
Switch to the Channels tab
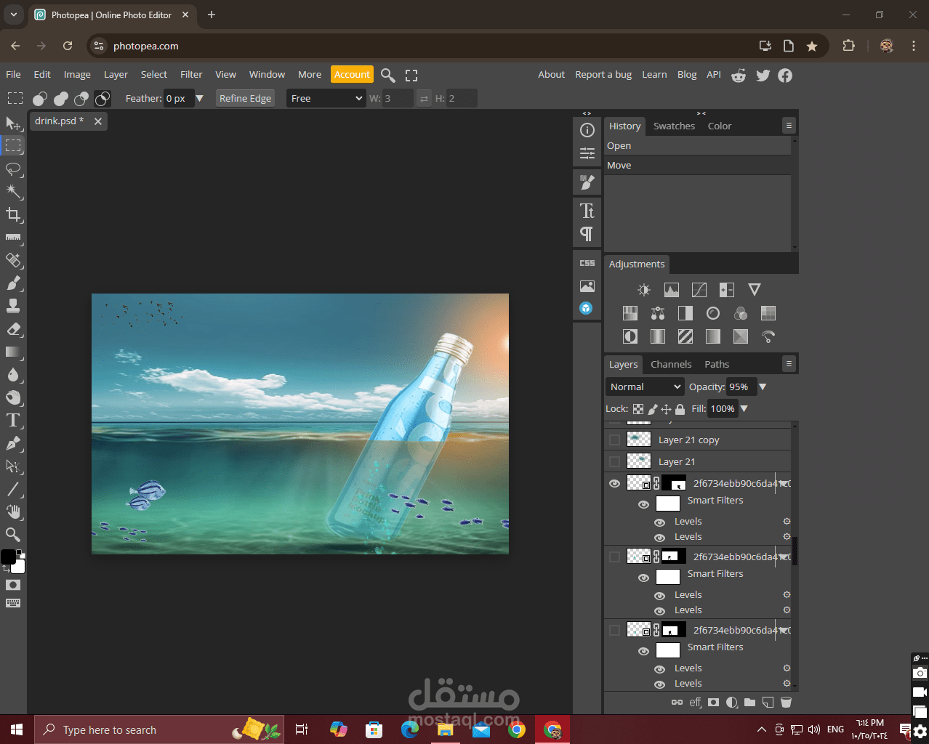670,365
